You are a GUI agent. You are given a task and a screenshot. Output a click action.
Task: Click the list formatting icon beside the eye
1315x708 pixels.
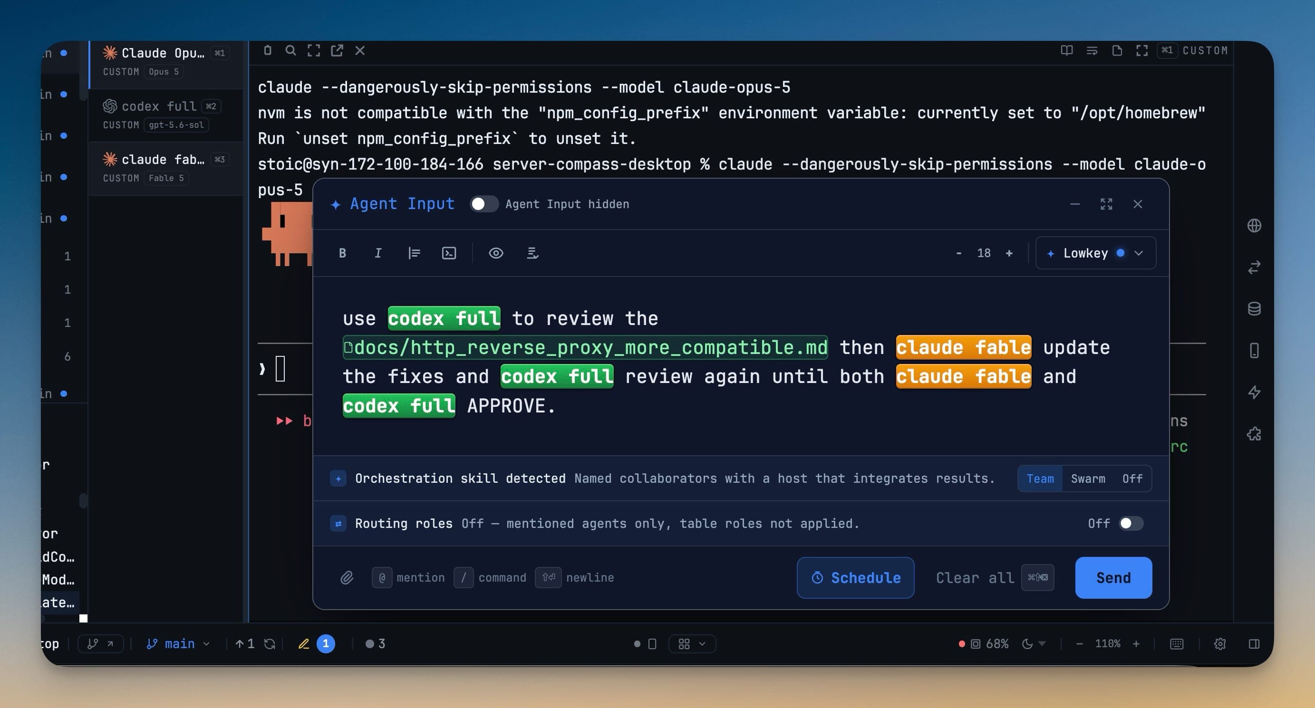(532, 253)
